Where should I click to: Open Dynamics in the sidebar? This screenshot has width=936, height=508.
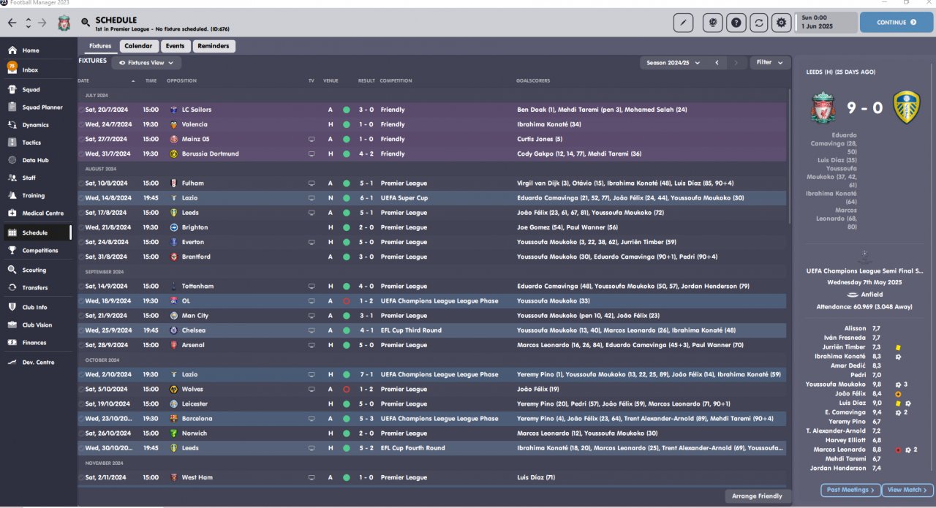pyautogui.click(x=35, y=125)
